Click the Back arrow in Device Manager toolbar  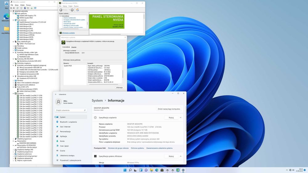pyautogui.click(x=11, y=8)
